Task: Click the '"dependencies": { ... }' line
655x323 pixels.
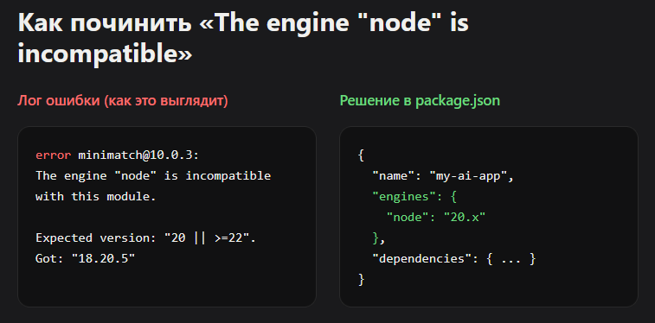Action: tap(454, 259)
